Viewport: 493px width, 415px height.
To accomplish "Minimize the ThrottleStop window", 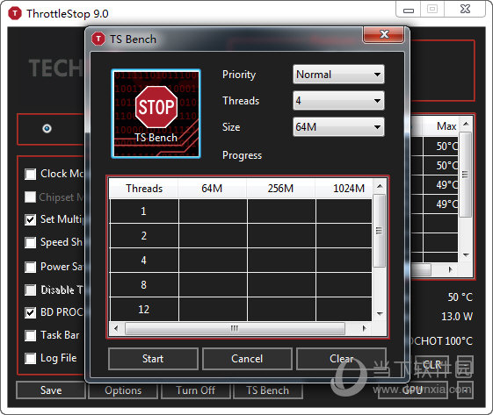I will (x=408, y=11).
